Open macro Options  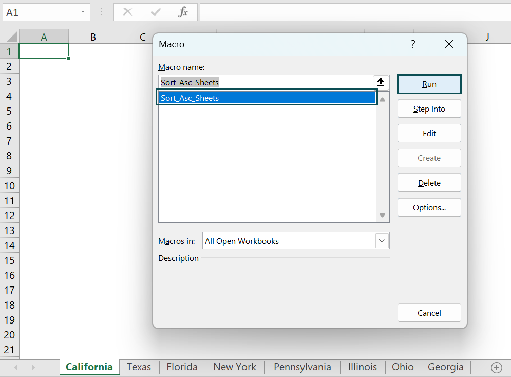[x=429, y=208]
